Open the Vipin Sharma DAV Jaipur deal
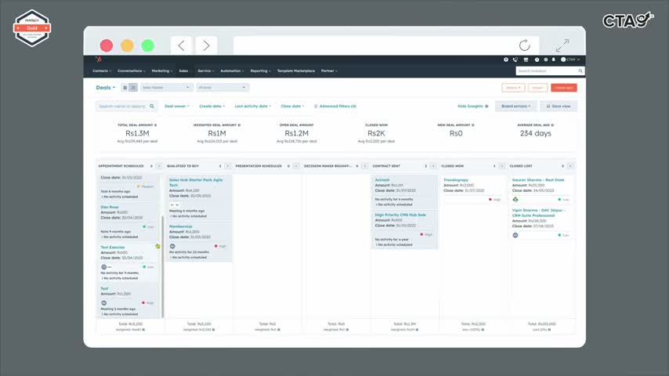 (538, 212)
